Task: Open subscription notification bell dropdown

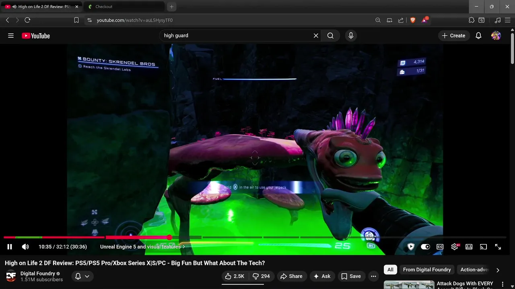Action: click(x=82, y=276)
